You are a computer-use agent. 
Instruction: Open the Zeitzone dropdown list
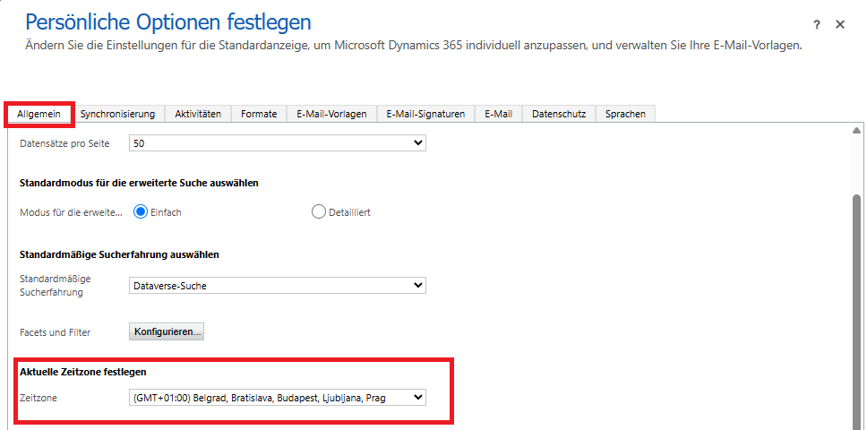pos(278,397)
